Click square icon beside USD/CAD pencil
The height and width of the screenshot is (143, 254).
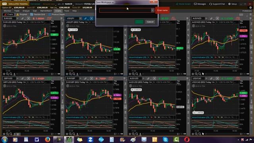[217, 79]
